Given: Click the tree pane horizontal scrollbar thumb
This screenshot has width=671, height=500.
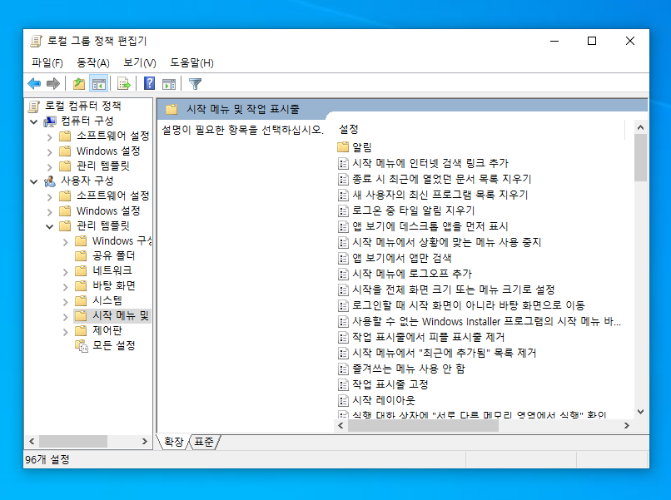Looking at the screenshot, I should [72, 441].
